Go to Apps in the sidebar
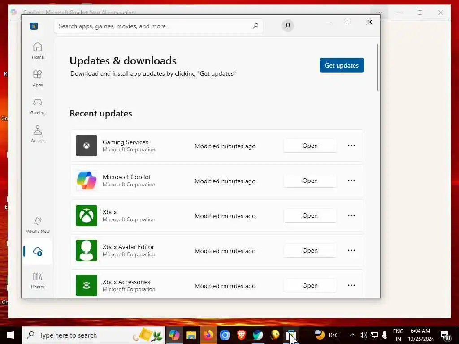 (x=38, y=78)
